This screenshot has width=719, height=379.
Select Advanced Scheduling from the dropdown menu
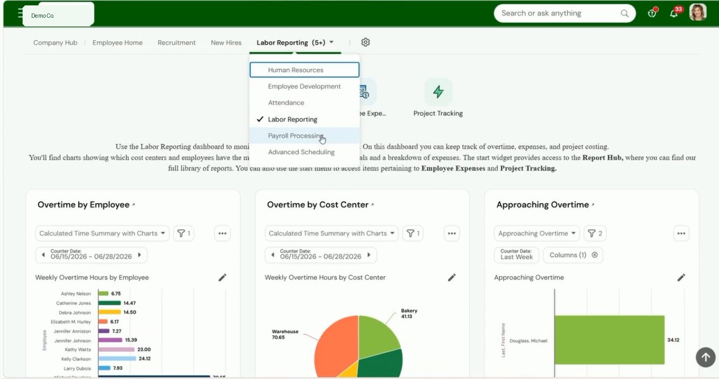(304, 152)
